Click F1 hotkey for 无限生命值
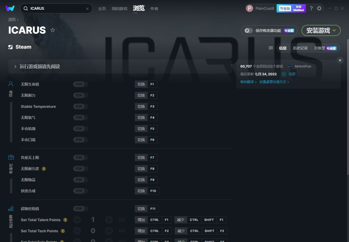This screenshot has width=349, height=242. [x=152, y=84]
